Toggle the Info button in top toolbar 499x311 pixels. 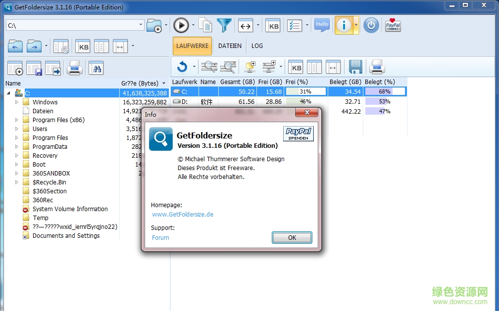pos(344,25)
